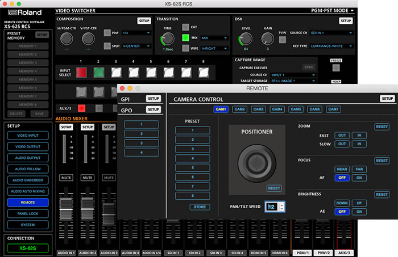Click the AUDIO IN 3 channel fader
Viewport: 398px width, 257px height.
point(109,214)
